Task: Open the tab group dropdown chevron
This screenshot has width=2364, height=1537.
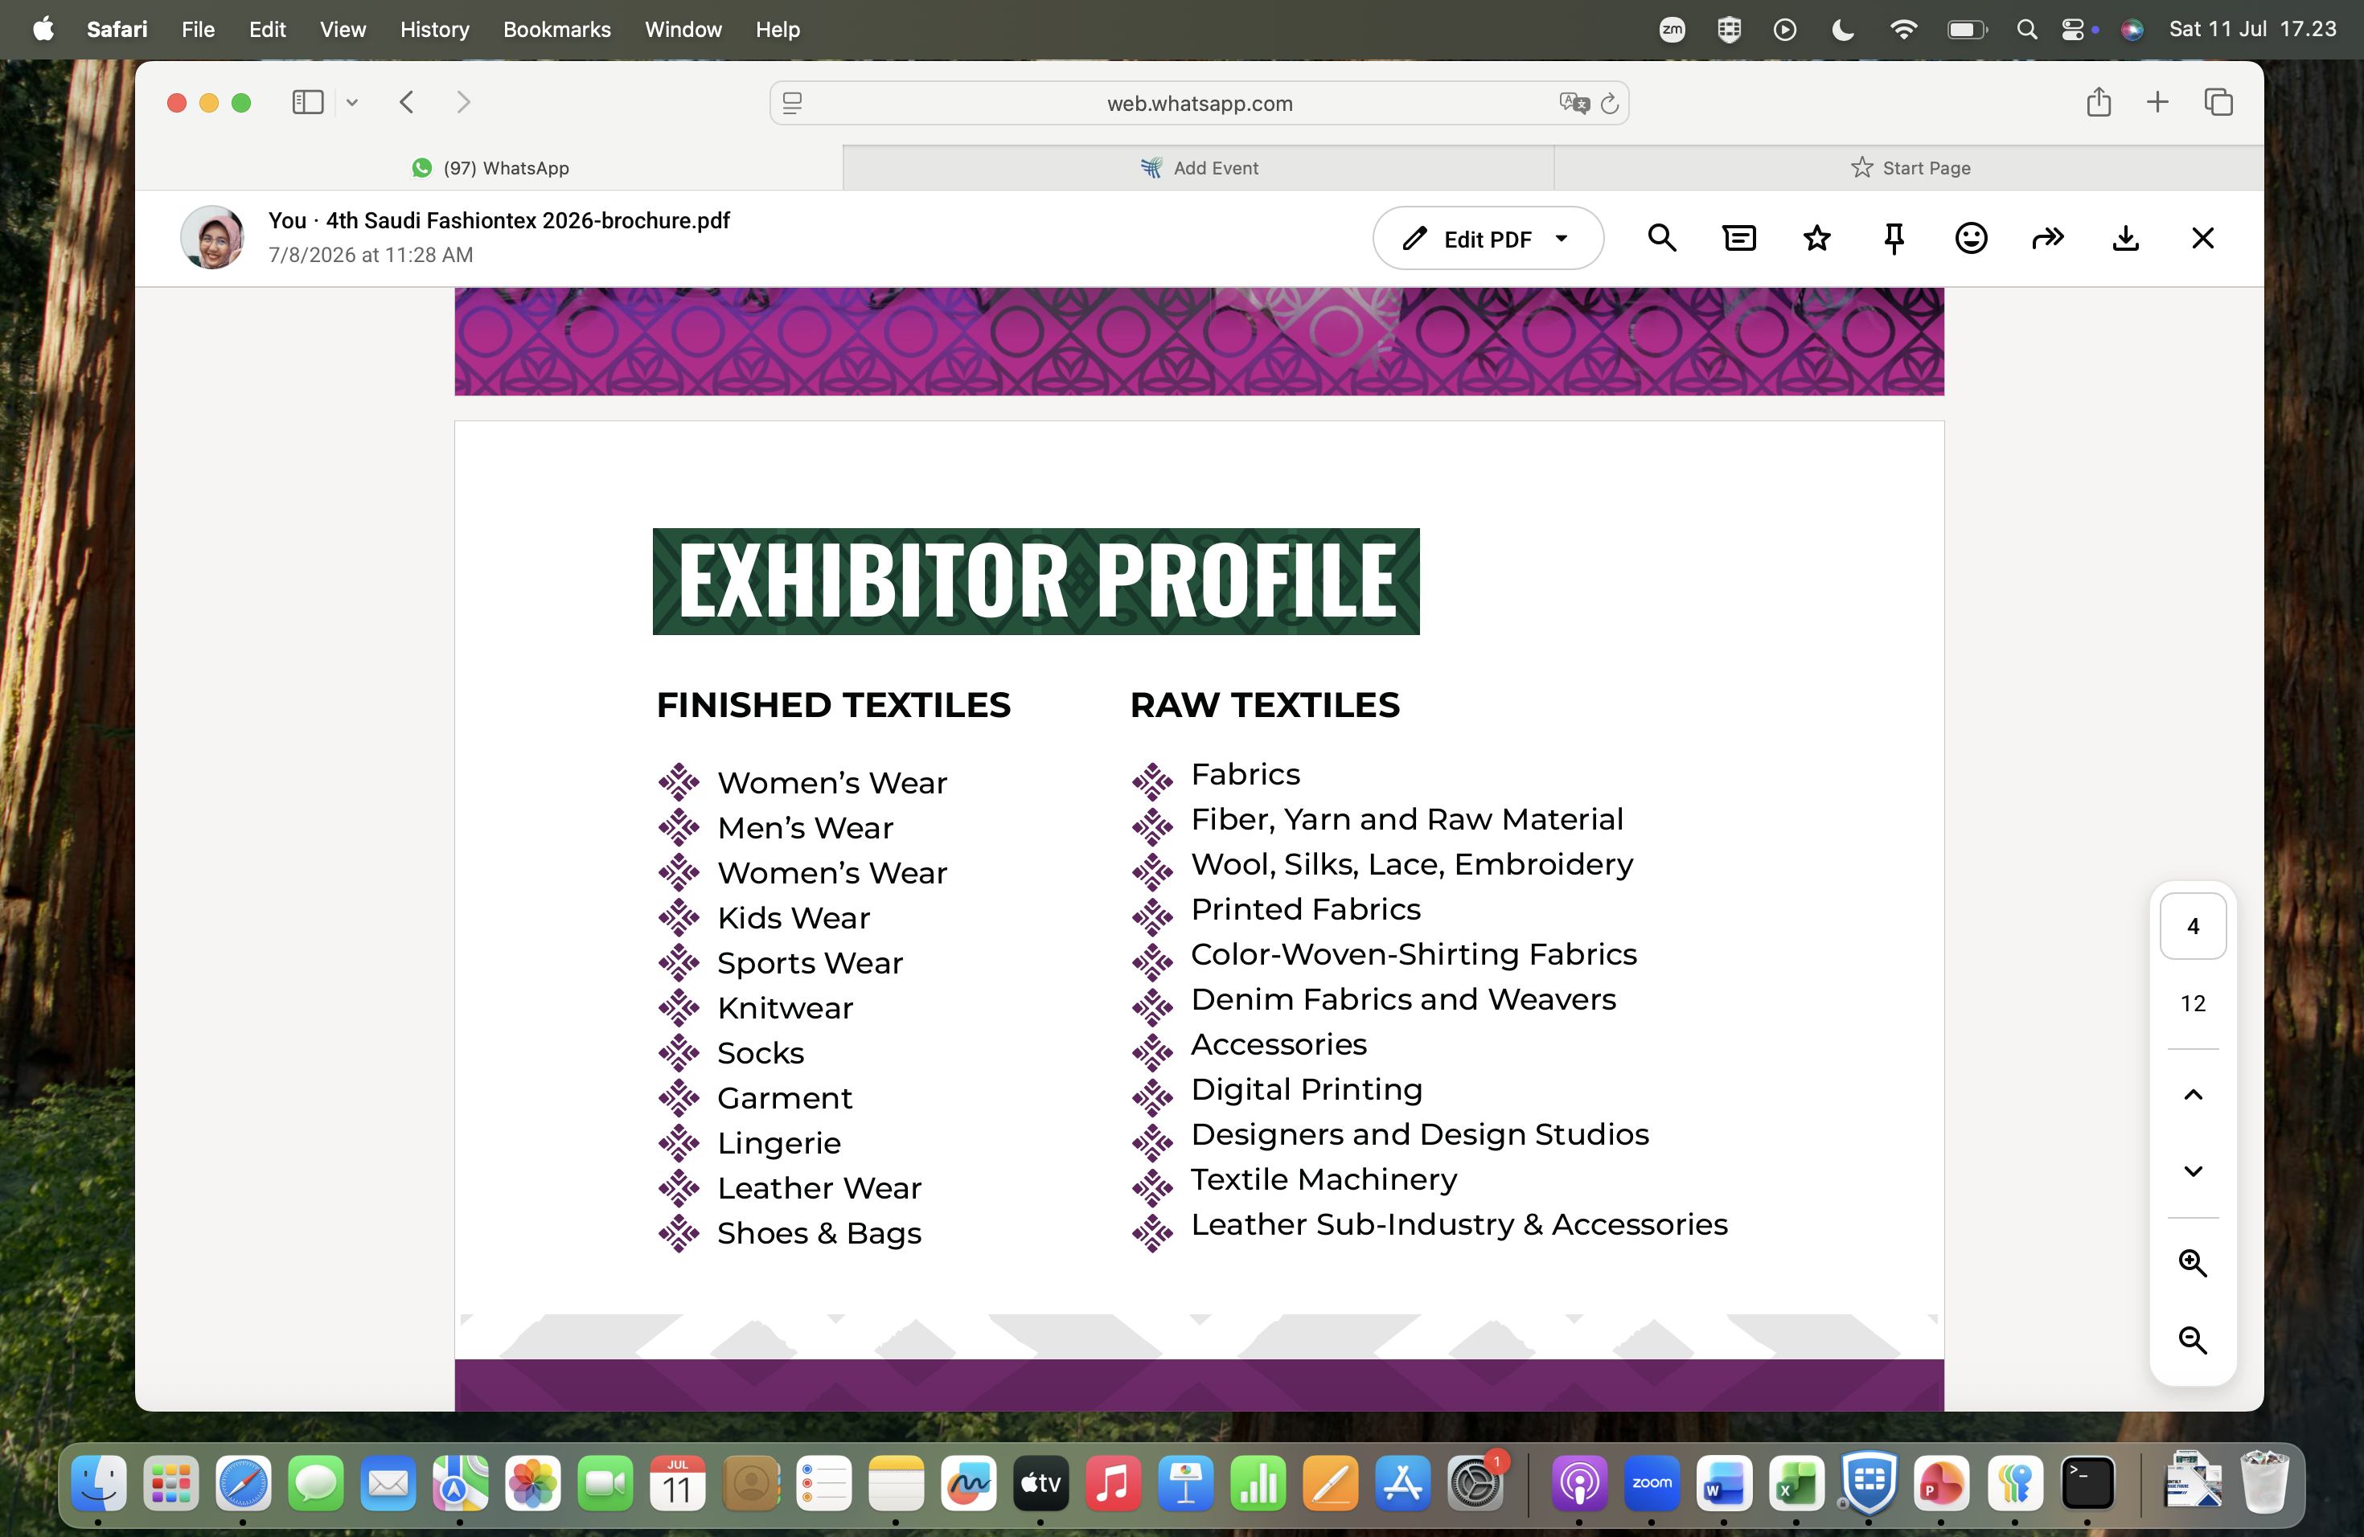Action: pyautogui.click(x=351, y=102)
